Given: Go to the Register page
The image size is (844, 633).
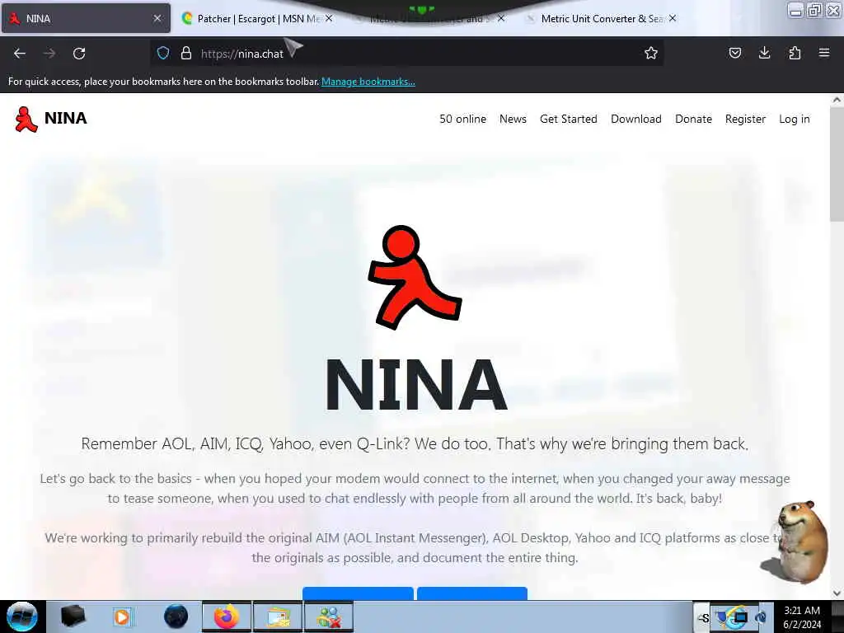Looking at the screenshot, I should pyautogui.click(x=745, y=119).
